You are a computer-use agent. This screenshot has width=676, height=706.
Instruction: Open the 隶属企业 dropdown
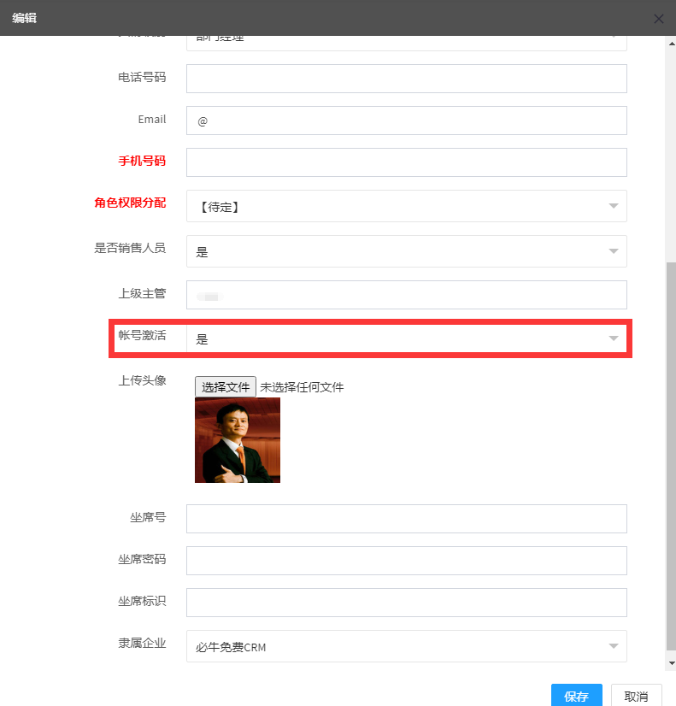click(407, 646)
